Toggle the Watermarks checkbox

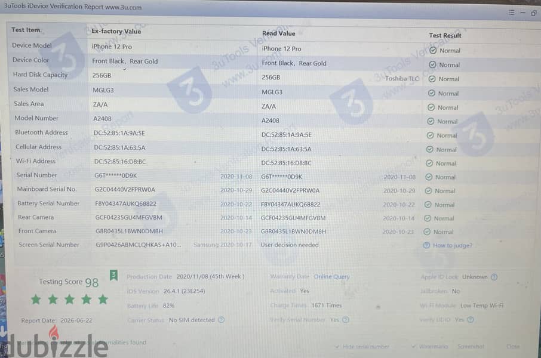[413, 346]
